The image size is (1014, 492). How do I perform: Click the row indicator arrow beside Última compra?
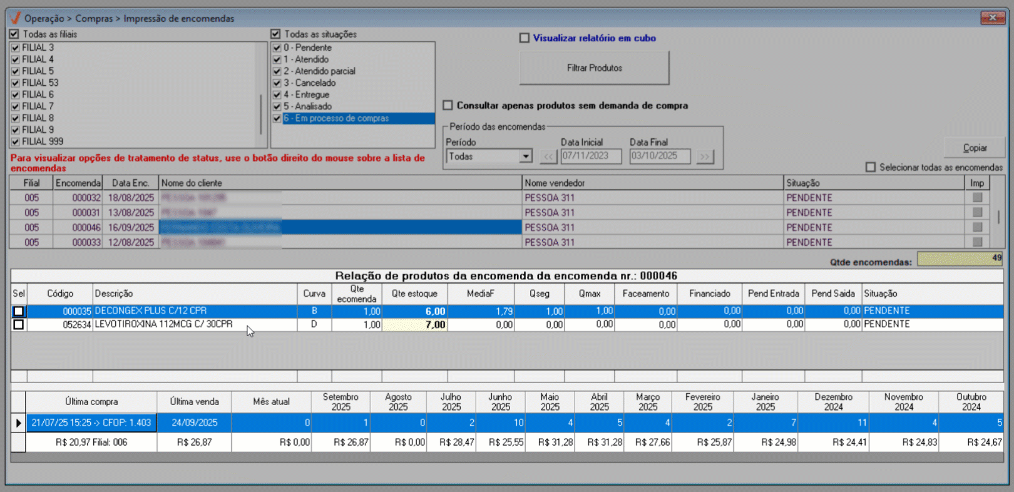pyautogui.click(x=18, y=423)
